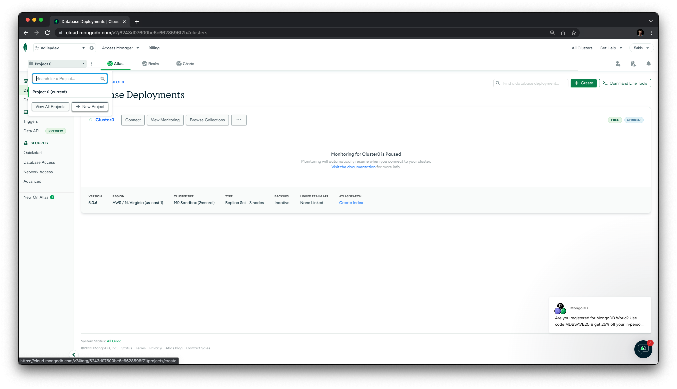Close the Database Deployments tab
Image resolution: width=677 pixels, height=389 pixels.
click(124, 22)
